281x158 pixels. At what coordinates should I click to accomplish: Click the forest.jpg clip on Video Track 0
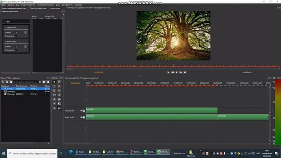[152, 111]
